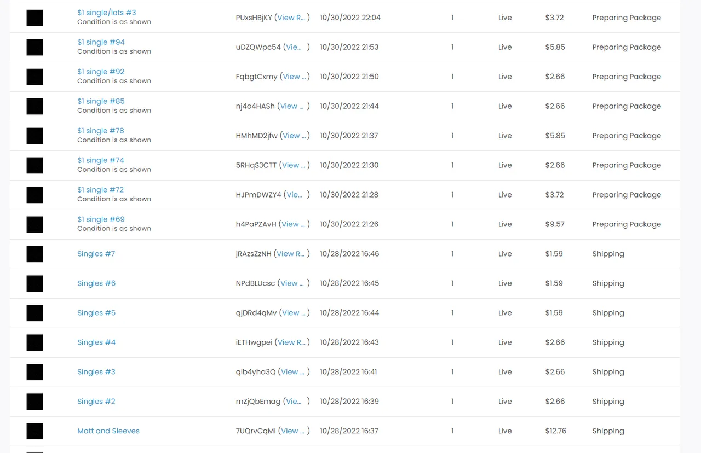Click Live label in $1 single #74 row
The image size is (701, 453).
505,165
